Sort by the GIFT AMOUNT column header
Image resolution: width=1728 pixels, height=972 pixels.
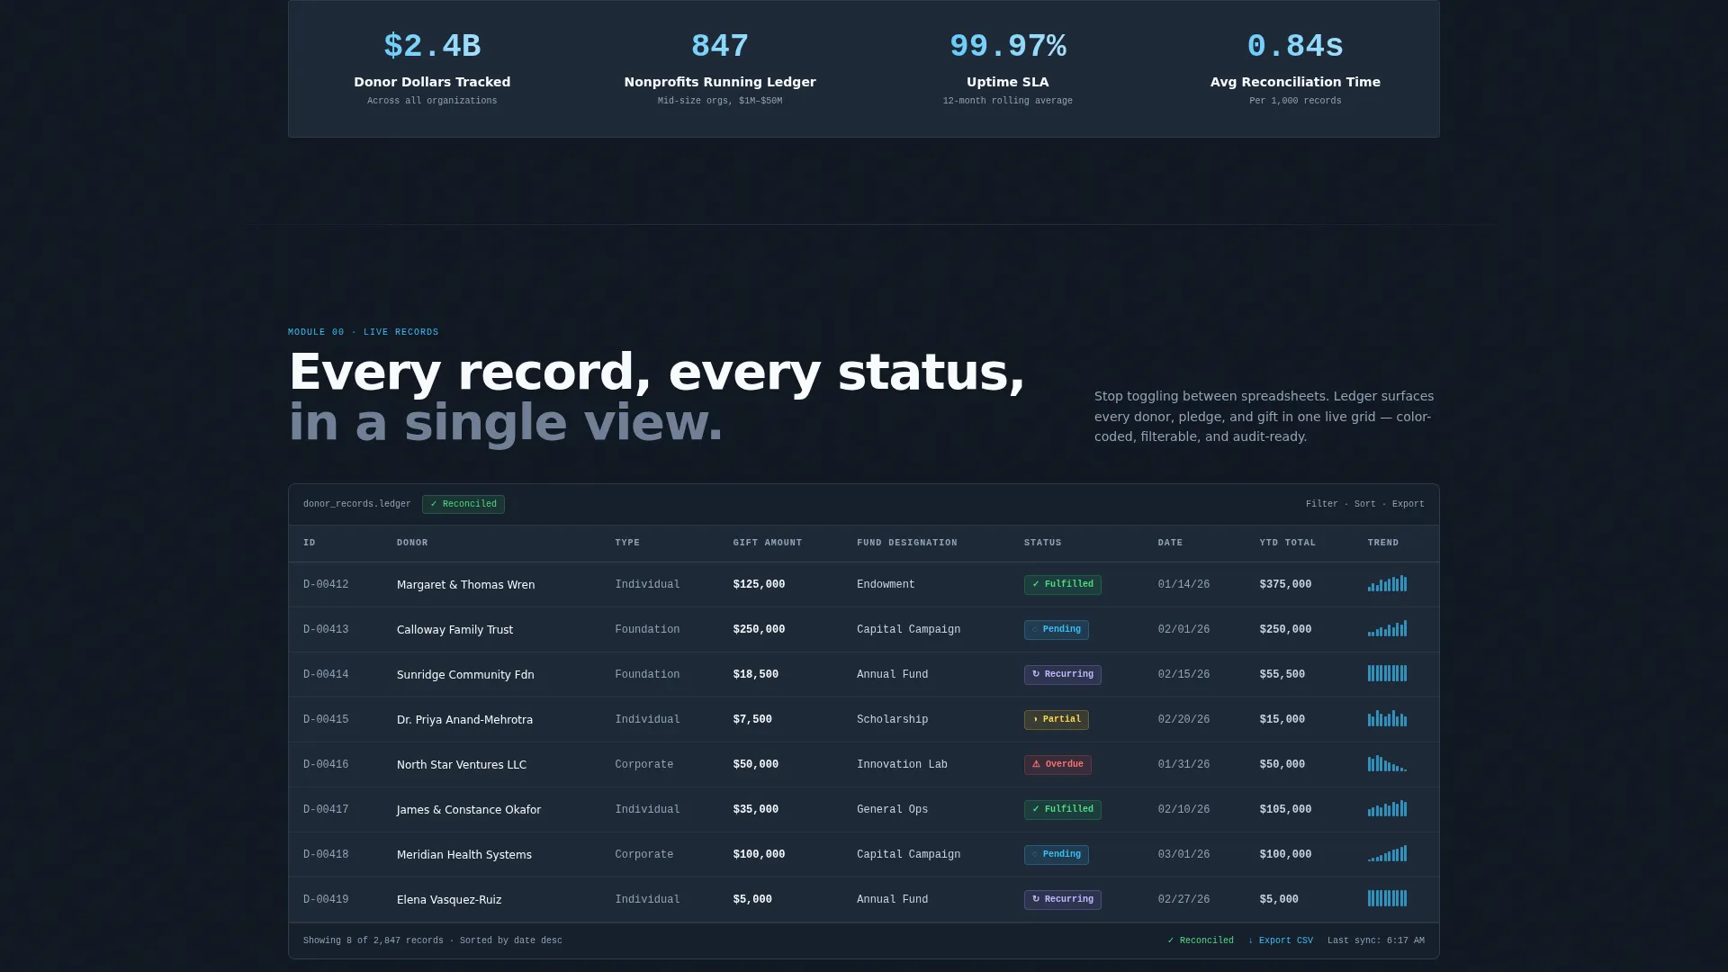[x=767, y=543]
